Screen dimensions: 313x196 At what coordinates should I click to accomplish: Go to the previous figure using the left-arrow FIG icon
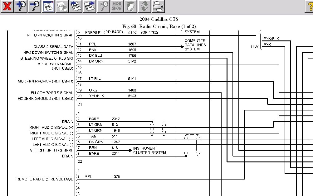pos(76,6)
